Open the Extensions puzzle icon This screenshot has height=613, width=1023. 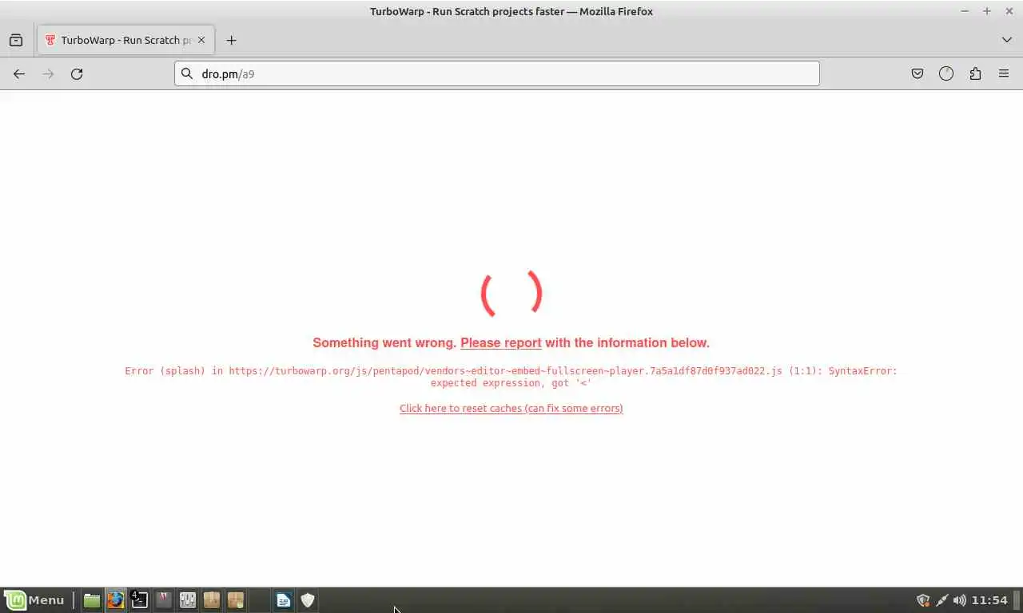(975, 73)
